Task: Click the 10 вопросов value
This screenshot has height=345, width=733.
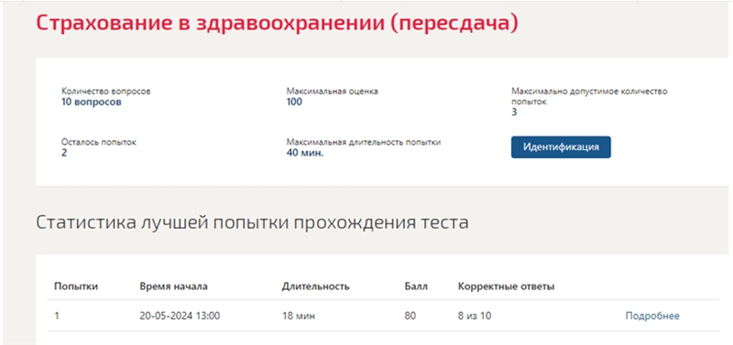Action: click(x=91, y=102)
